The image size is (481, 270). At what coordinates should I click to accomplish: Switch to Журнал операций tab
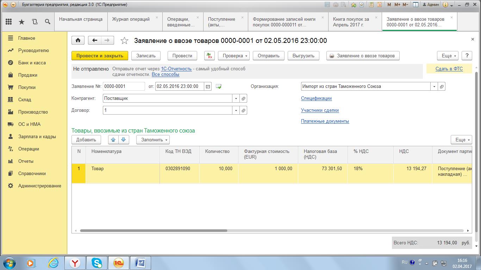pos(131,19)
